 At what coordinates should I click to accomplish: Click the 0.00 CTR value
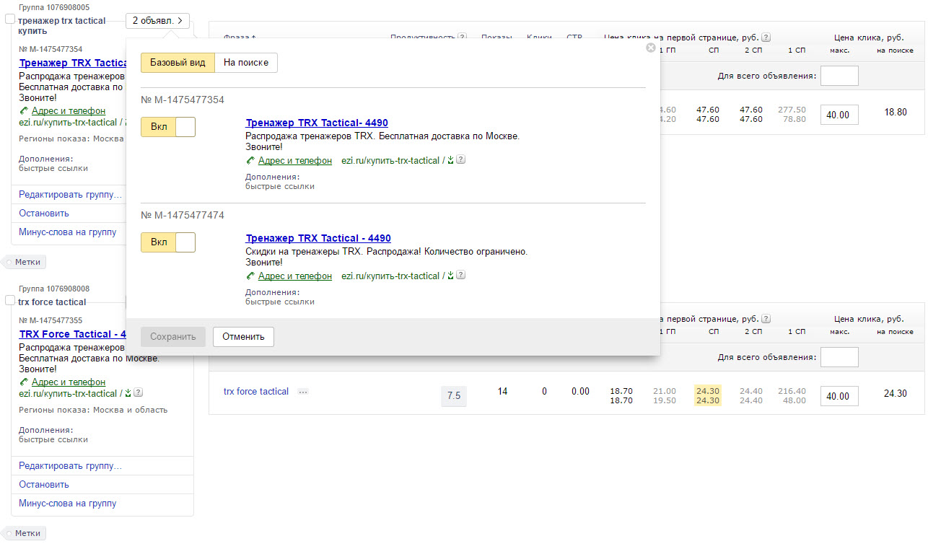point(580,391)
